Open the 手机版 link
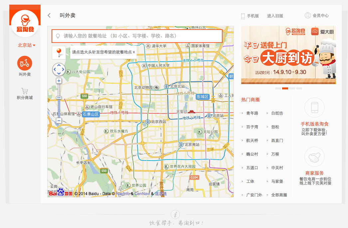348x228 pixels. (x=253, y=16)
